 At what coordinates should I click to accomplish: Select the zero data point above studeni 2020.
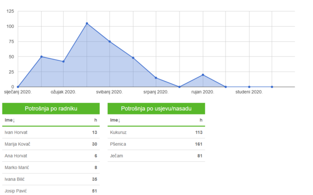[249, 87]
